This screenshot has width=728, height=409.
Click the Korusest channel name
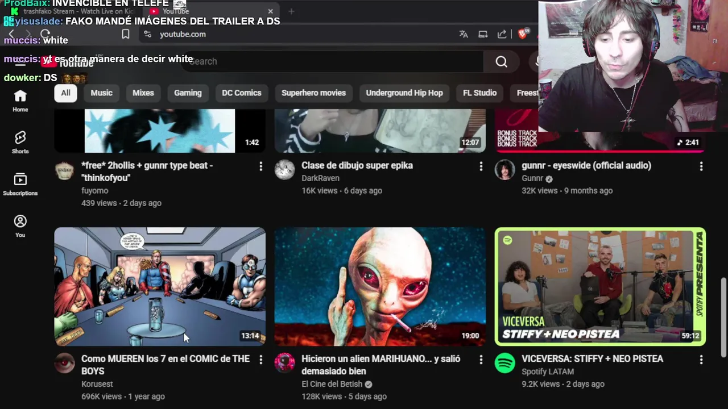(x=97, y=384)
